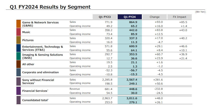Click G&NS Q1 FY24 sales value 864.9
This screenshot has height=106, width=211.
coord(133,22)
